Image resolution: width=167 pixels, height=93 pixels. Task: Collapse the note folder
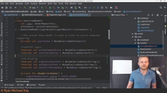point(133,37)
